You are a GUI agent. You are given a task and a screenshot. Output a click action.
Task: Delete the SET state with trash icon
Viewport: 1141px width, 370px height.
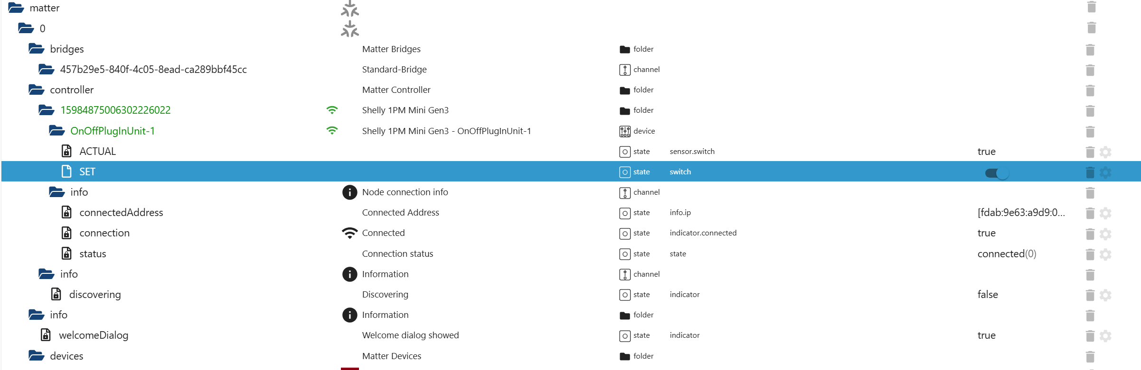[1090, 172]
